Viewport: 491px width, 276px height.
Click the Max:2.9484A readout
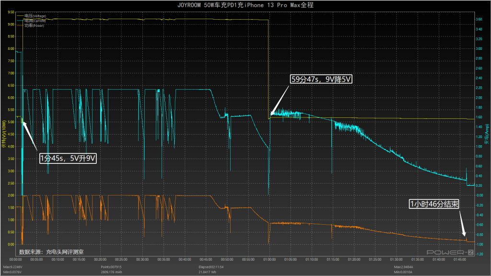(x=404, y=267)
